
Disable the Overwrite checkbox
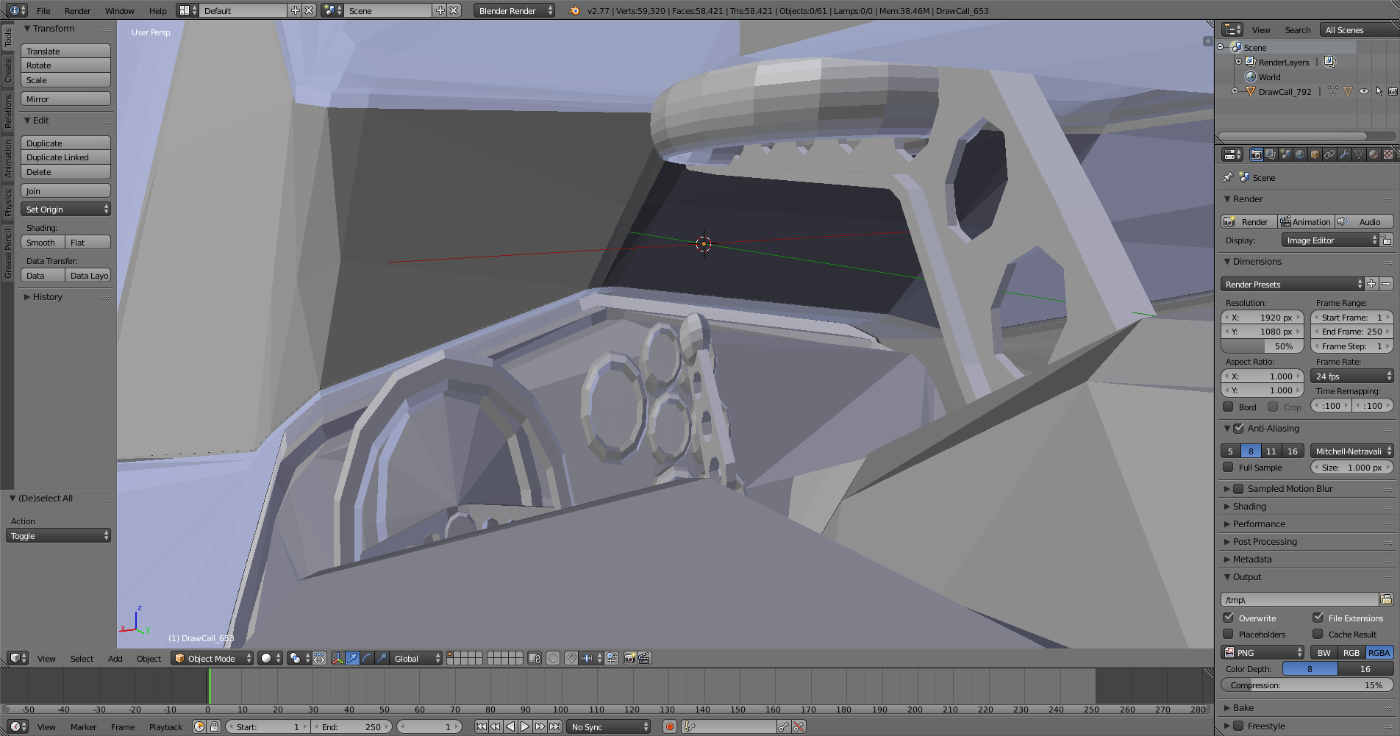coord(1229,618)
